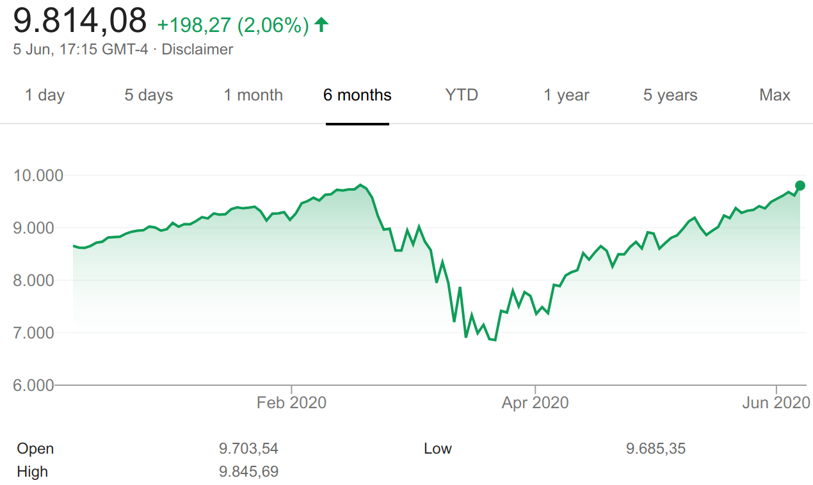Click the green endpoint dot on chart
The image size is (813, 485).
click(x=800, y=186)
